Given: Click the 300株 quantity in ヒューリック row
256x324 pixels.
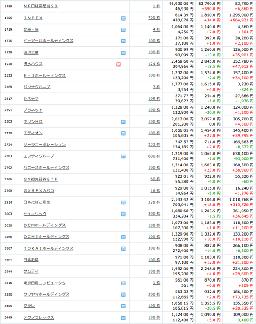Looking at the screenshot, I should tap(154, 214).
